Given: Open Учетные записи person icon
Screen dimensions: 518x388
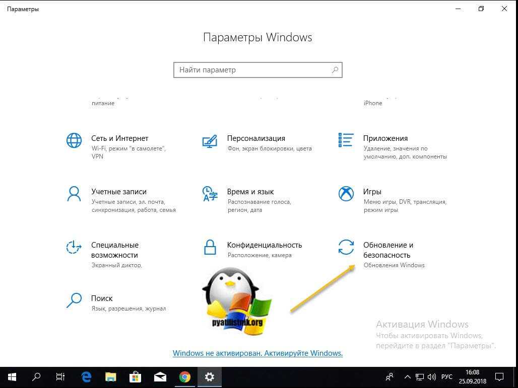Looking at the screenshot, I should click(x=74, y=194).
